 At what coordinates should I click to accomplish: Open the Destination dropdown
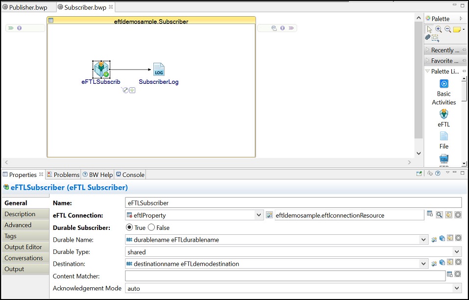point(423,264)
